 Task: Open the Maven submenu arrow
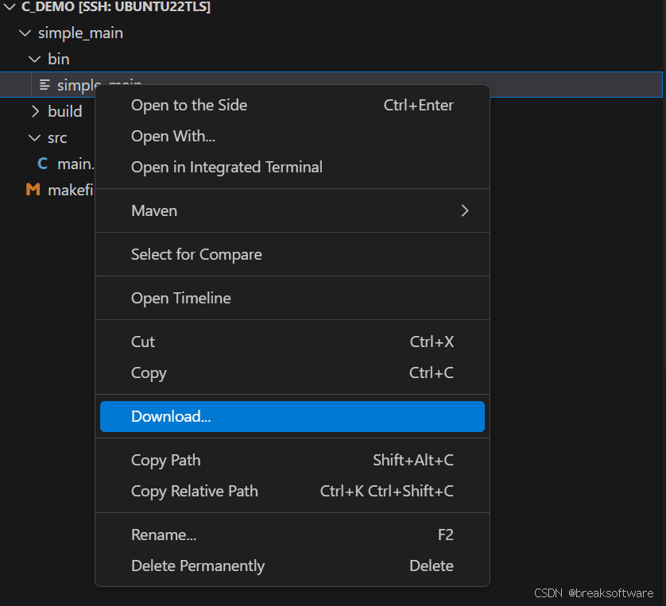tap(465, 211)
